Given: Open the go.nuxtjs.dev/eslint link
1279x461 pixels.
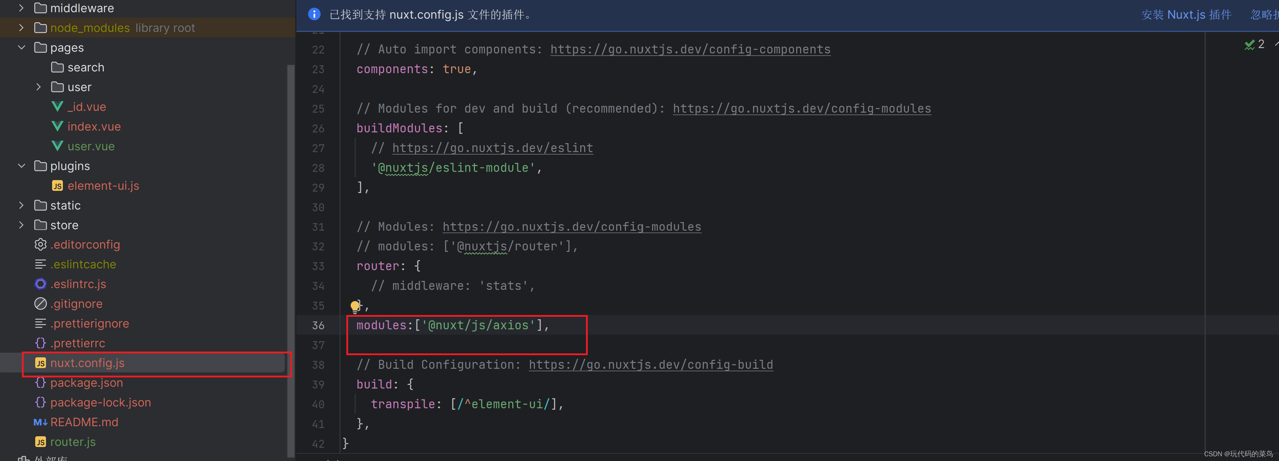Looking at the screenshot, I should click(x=492, y=148).
